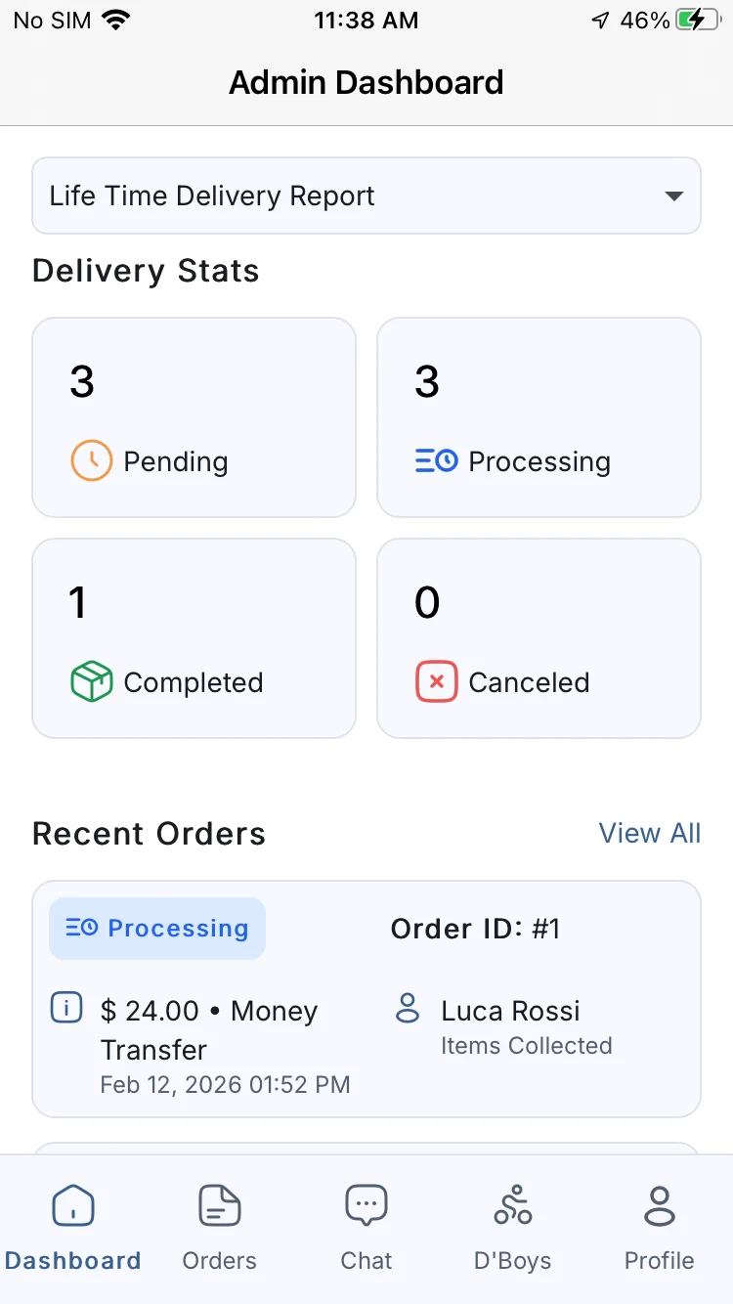Click the Pending clock icon
The height and width of the screenshot is (1304, 733).
[91, 461]
